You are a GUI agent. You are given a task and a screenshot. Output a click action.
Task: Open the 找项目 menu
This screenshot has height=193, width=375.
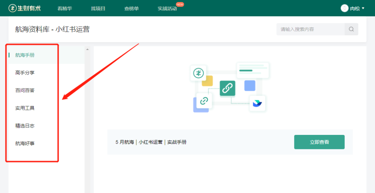(98, 9)
